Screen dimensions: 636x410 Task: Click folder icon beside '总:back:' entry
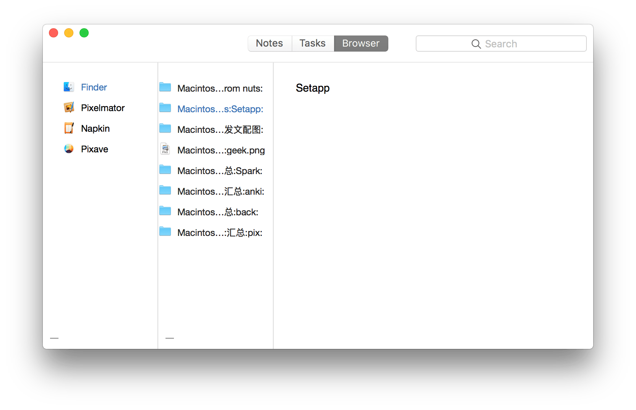(x=165, y=211)
